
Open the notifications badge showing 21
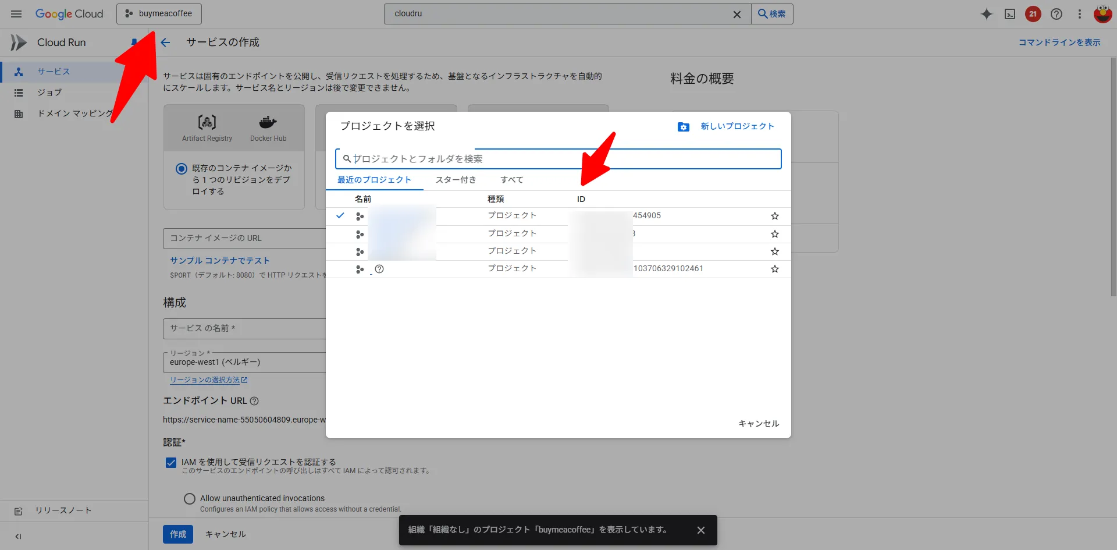point(1033,14)
